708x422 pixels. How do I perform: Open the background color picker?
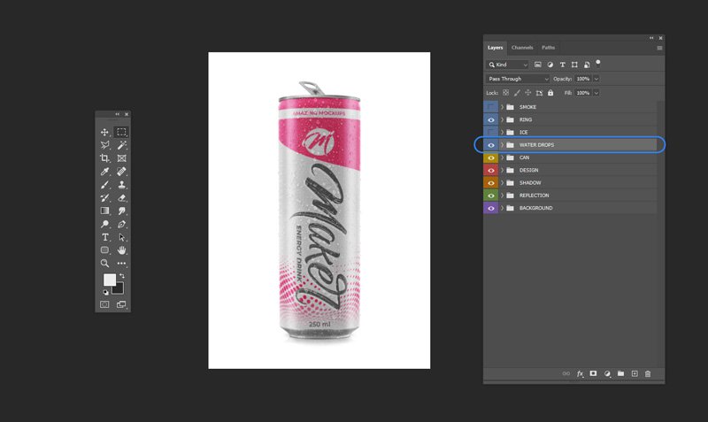coord(119,289)
